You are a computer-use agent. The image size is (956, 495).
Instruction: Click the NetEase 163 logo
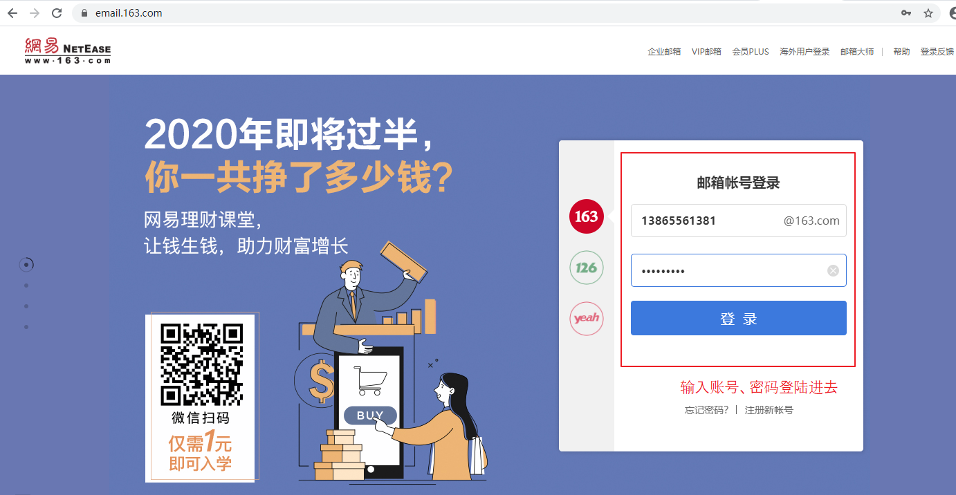tap(68, 51)
